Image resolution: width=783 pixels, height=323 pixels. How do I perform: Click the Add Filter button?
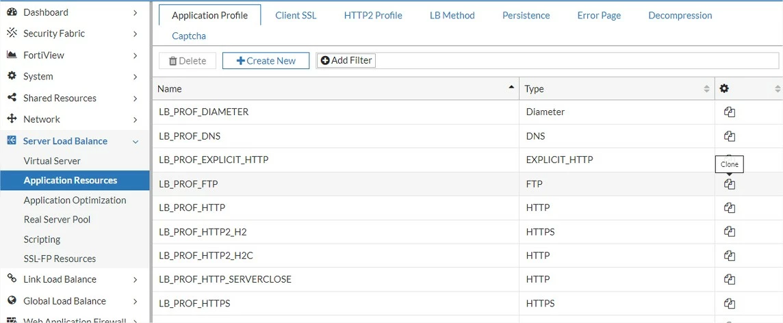[346, 60]
